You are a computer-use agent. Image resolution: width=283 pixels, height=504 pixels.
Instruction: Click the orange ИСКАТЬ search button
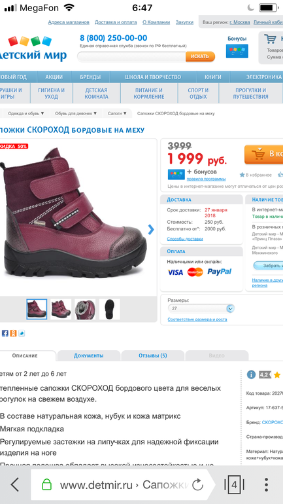point(200,56)
